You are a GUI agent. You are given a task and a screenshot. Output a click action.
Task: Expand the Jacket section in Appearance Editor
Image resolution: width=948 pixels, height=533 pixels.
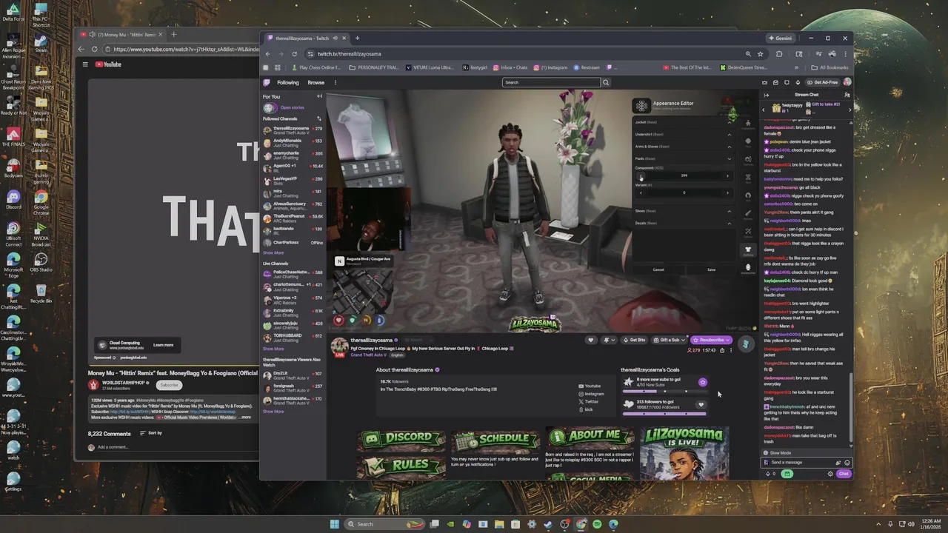point(729,122)
